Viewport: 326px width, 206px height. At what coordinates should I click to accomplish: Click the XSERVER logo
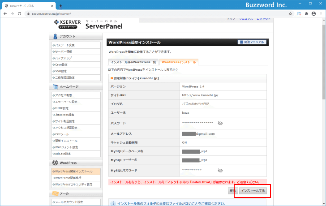(67, 24)
